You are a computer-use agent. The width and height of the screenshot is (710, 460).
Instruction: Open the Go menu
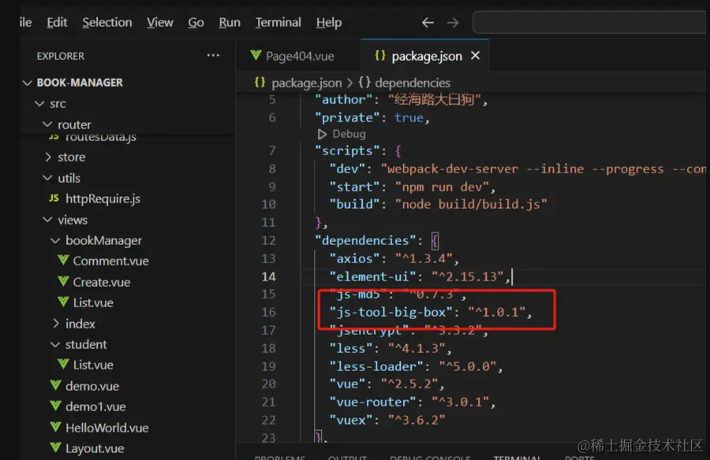(196, 22)
